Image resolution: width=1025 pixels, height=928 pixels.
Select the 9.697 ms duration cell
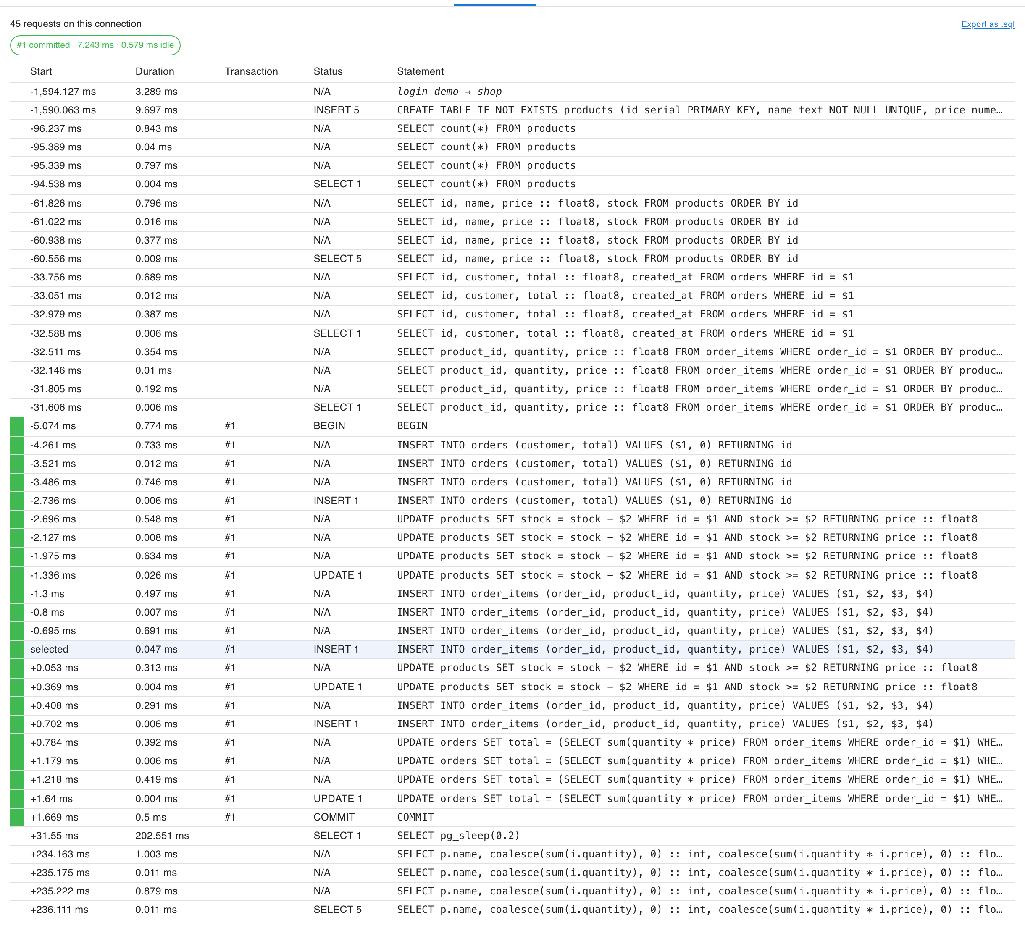[156, 110]
